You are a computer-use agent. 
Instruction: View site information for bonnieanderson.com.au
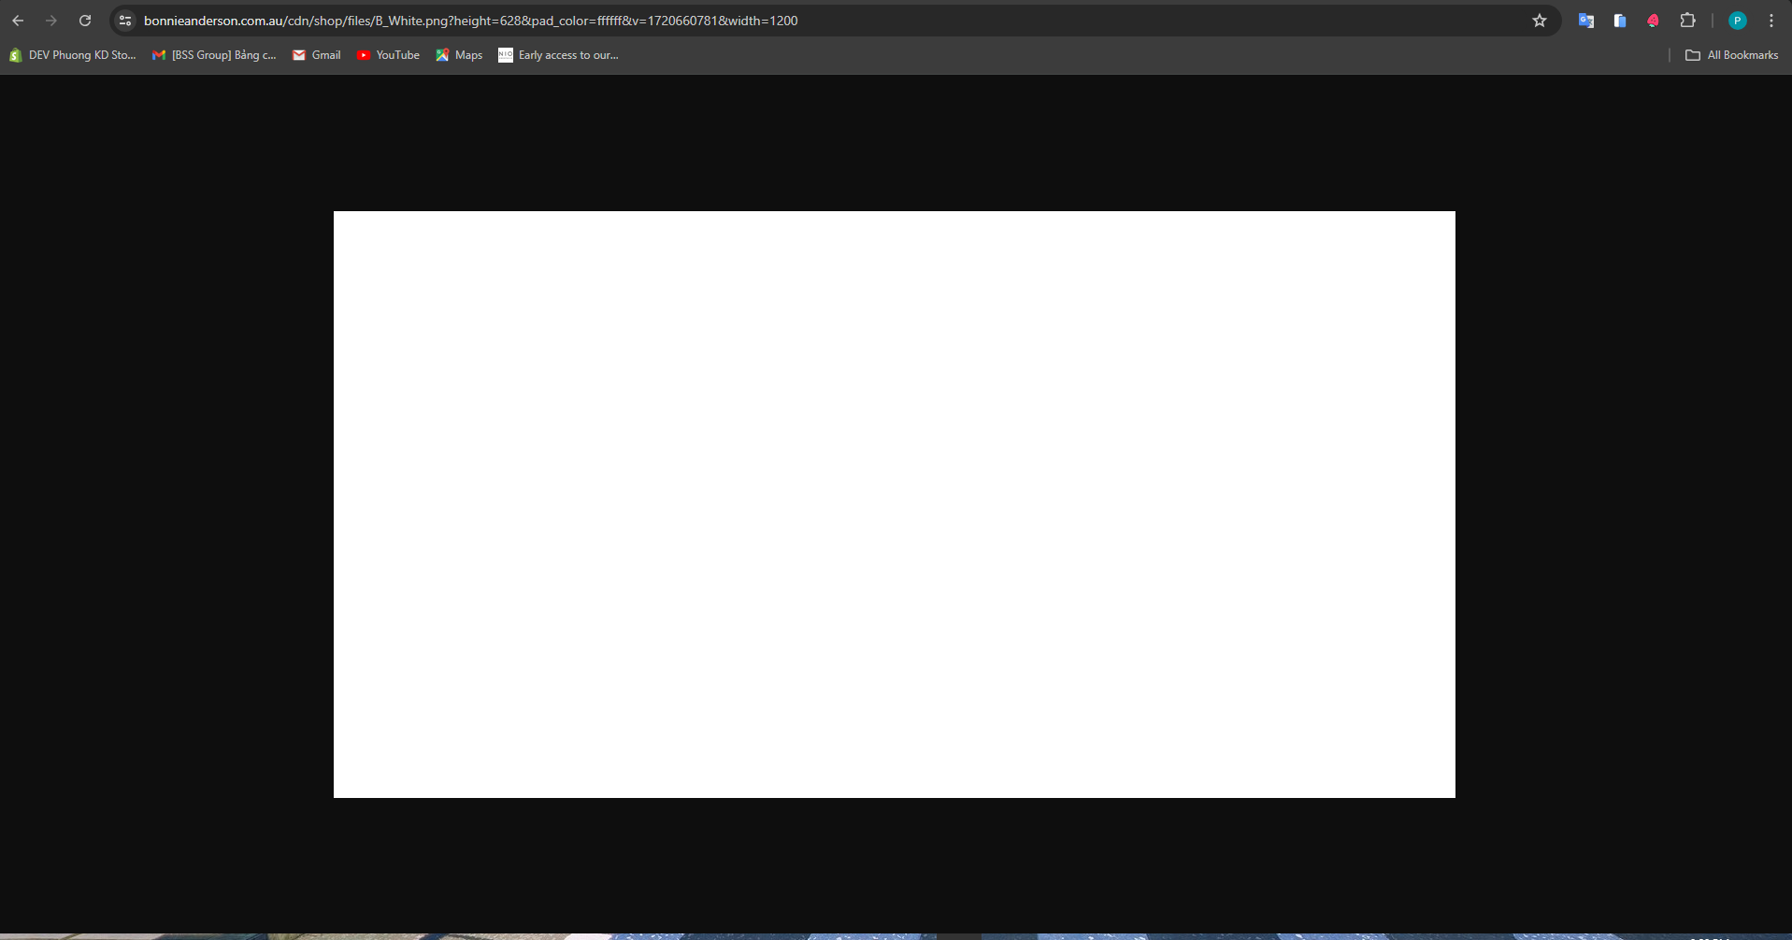click(x=125, y=21)
